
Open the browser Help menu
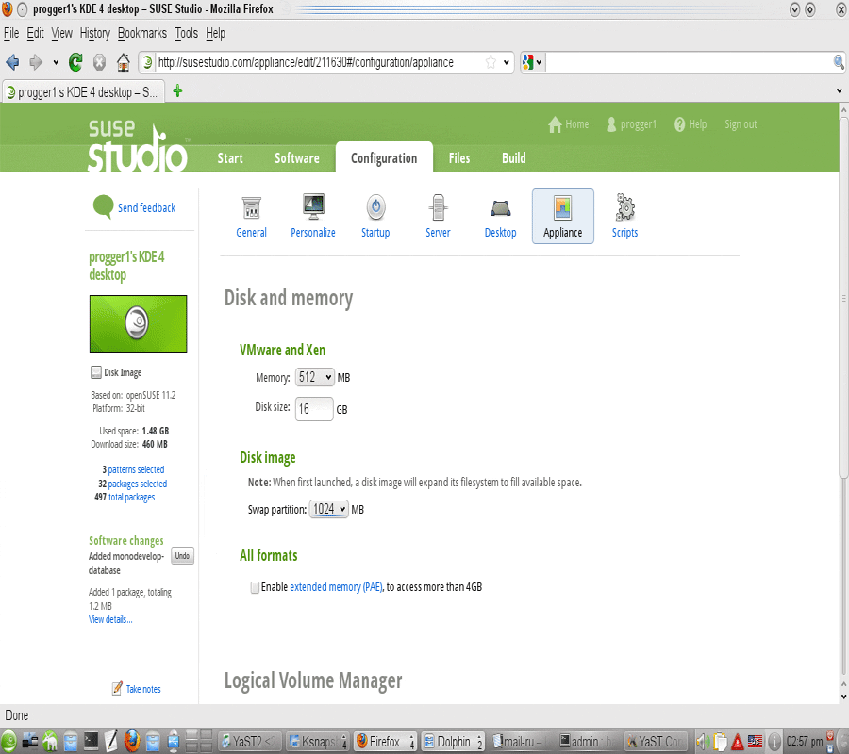click(x=215, y=34)
